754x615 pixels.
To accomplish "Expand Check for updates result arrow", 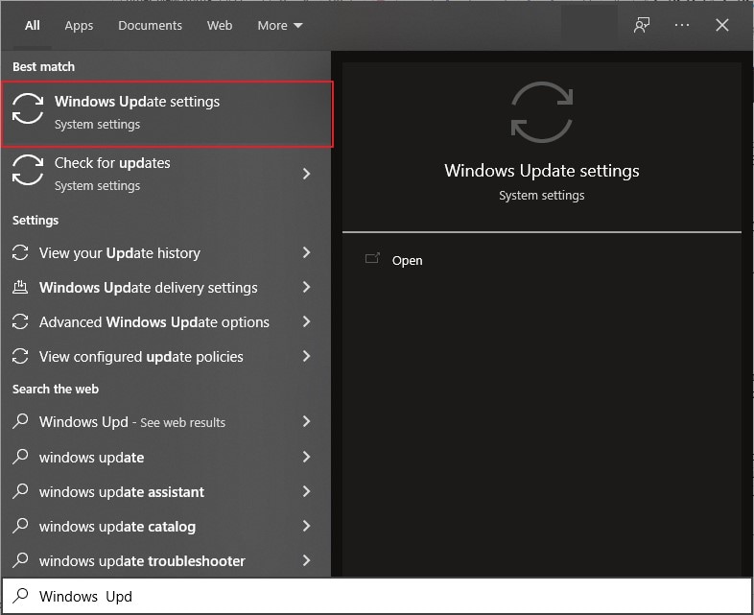I will point(306,174).
